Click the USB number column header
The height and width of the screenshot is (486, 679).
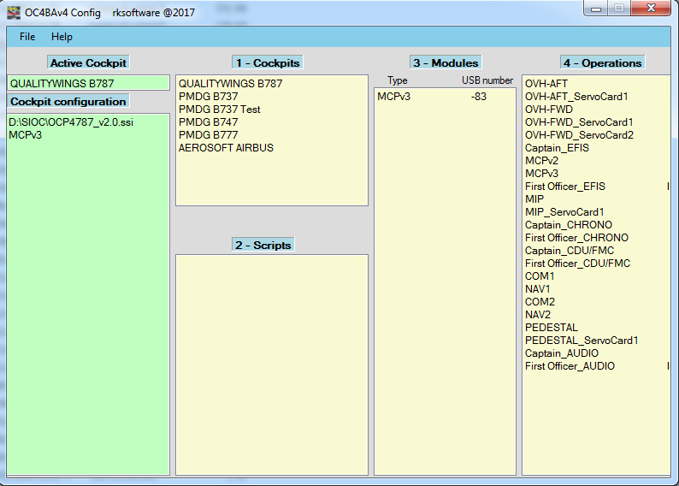(x=487, y=80)
